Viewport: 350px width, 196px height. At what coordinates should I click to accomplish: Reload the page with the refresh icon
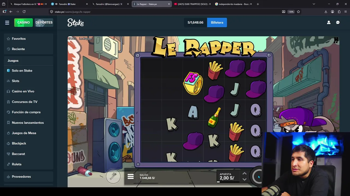click(24, 12)
